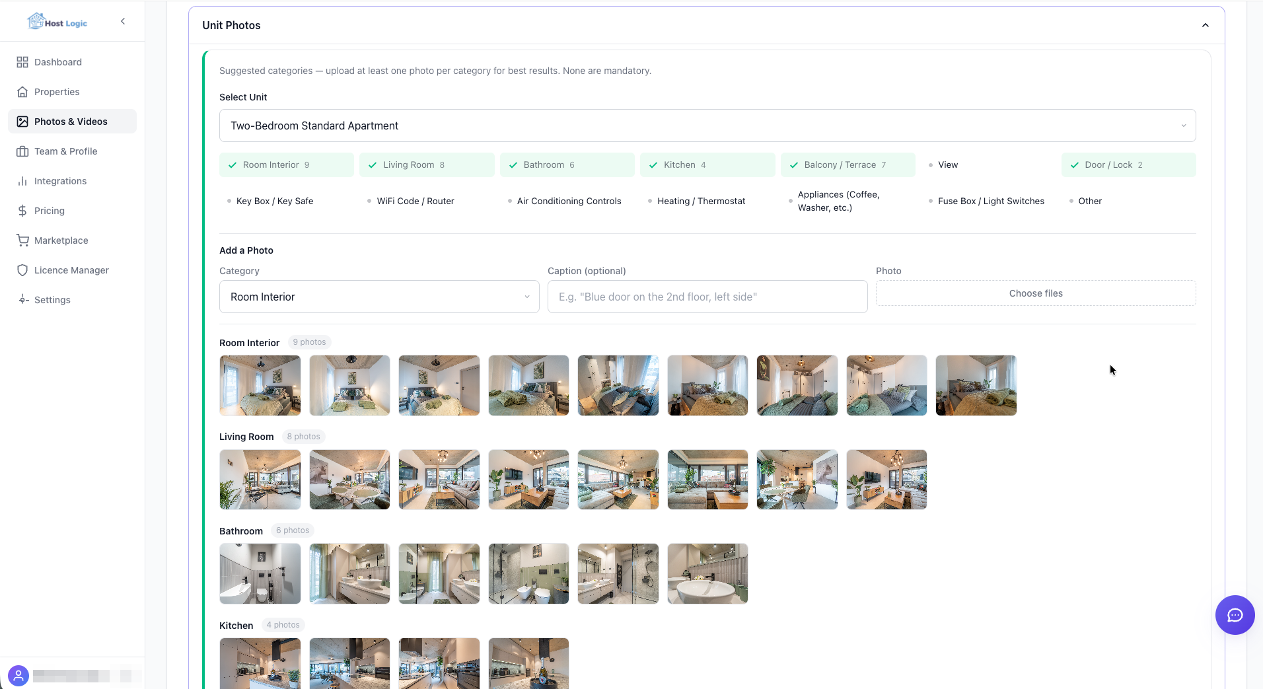Focus the Caption (optional) input field
Viewport: 1263px width, 689px height.
pos(707,297)
